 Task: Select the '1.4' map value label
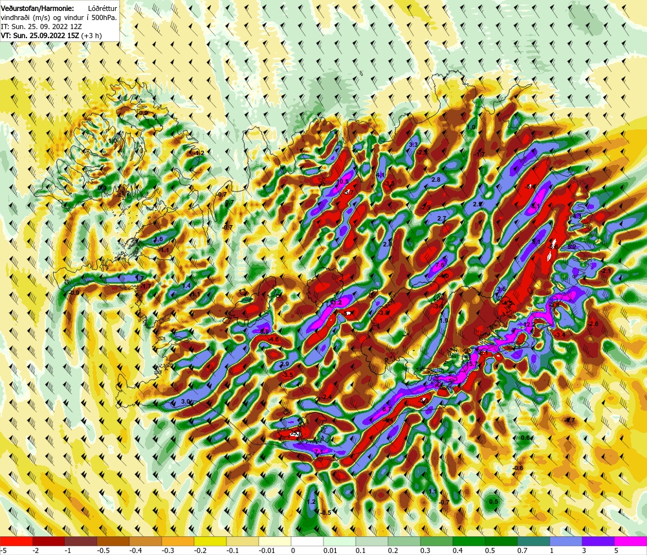[186, 285]
